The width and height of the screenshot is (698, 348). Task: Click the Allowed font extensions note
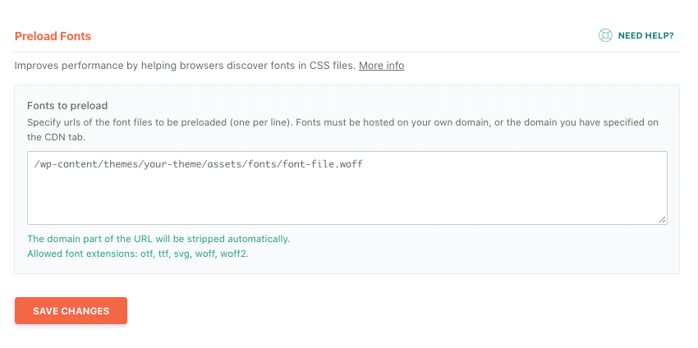click(x=138, y=254)
